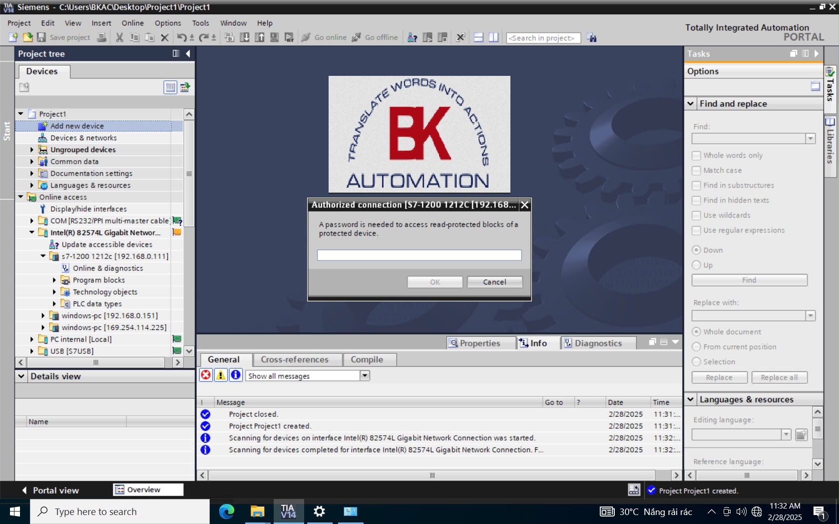This screenshot has width=839, height=524.
Task: Open the Replace with dropdown
Action: point(811,315)
